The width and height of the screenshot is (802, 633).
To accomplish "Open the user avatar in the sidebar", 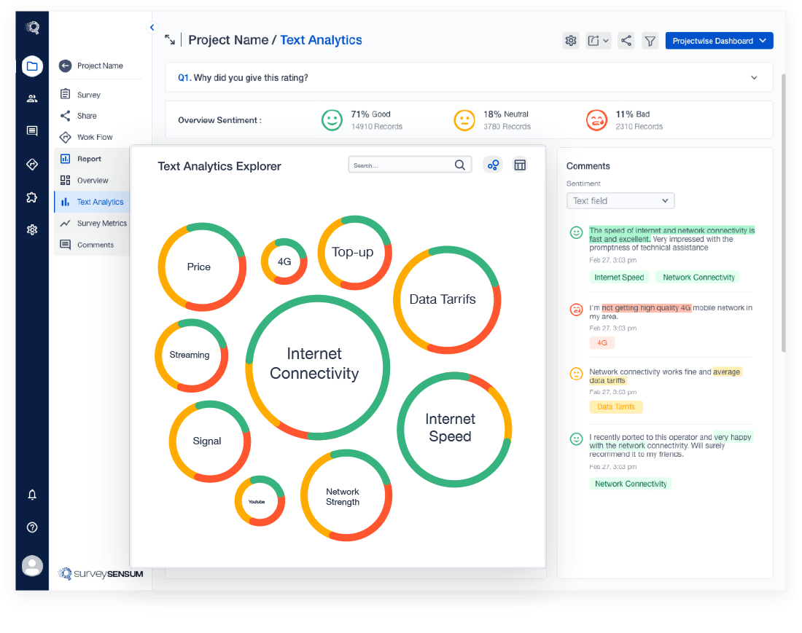I will pyautogui.click(x=31, y=566).
